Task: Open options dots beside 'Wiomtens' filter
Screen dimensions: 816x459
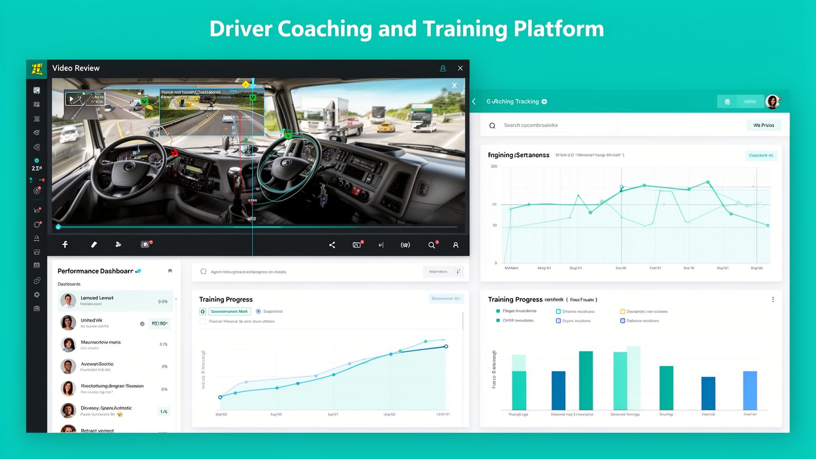Action: click(458, 272)
